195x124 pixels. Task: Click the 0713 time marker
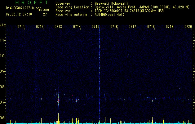click(58, 27)
